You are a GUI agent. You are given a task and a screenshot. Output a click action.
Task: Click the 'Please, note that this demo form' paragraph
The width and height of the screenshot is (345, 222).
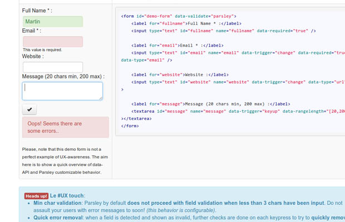[x=65, y=161]
